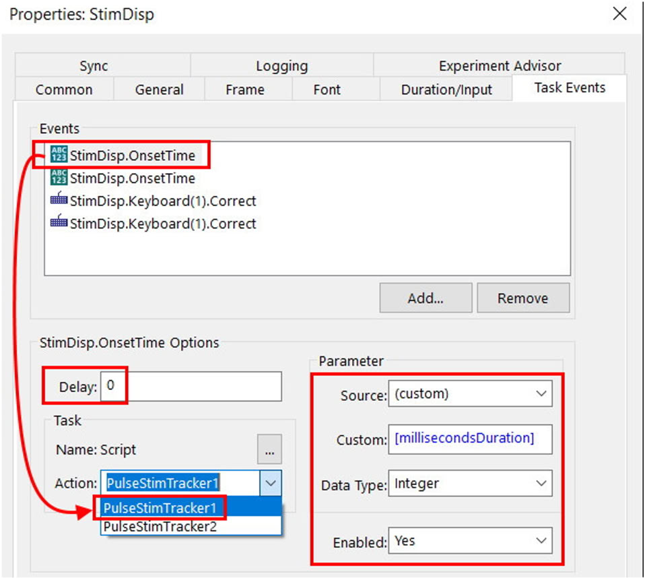Click the first StimDisp.OnsetTime event icon

(x=59, y=156)
